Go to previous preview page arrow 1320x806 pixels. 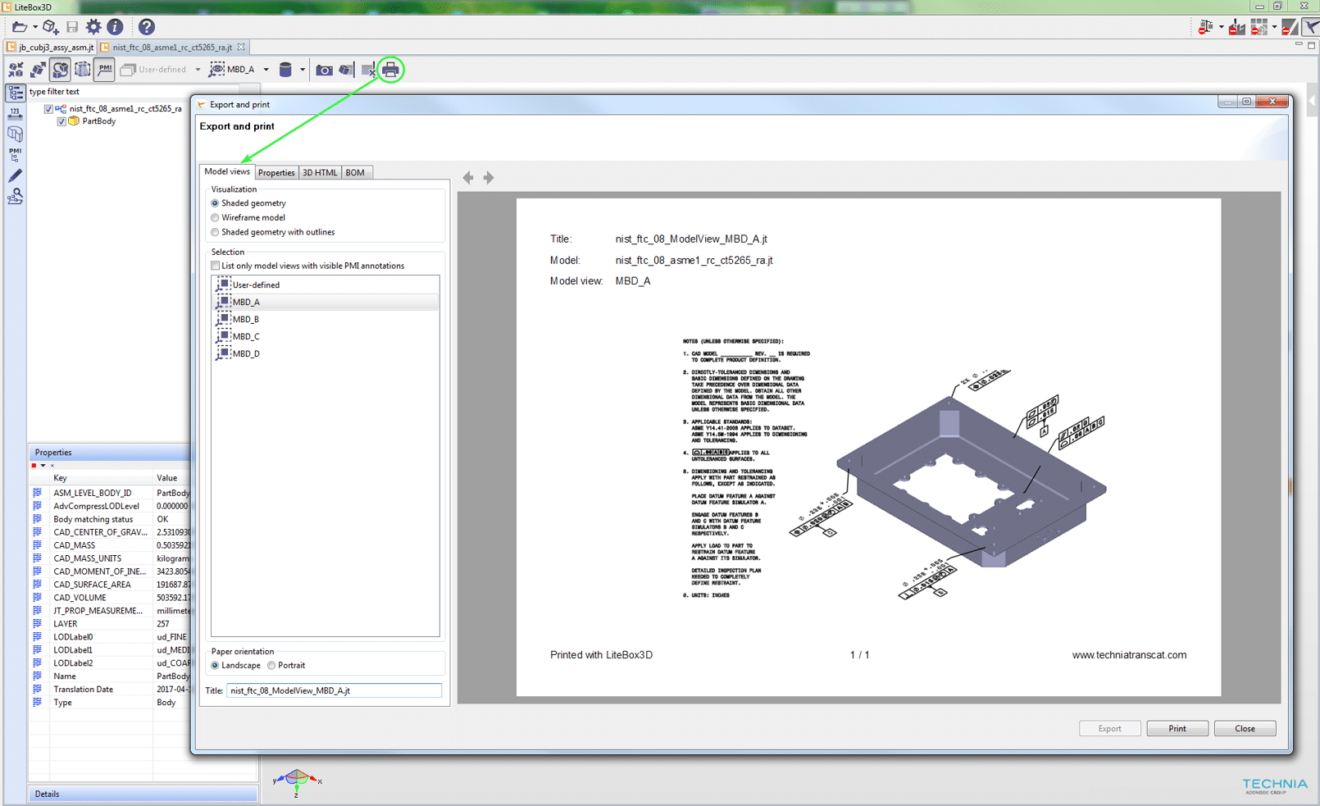coord(468,177)
